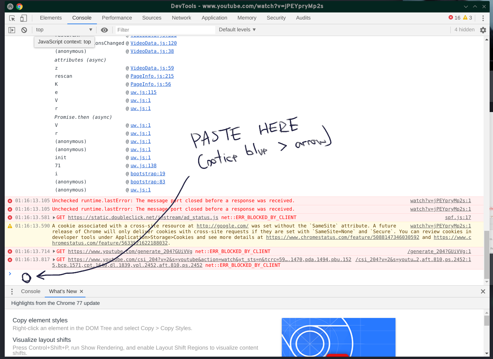Select the drawer Console tab
493x359 pixels.
(31, 291)
